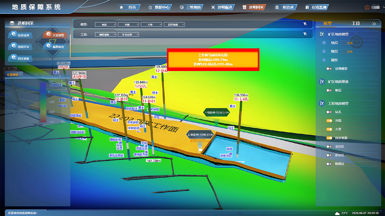The image size is (385, 216).
Task: Click the 透明回采 layers icon
Action: 12,23
